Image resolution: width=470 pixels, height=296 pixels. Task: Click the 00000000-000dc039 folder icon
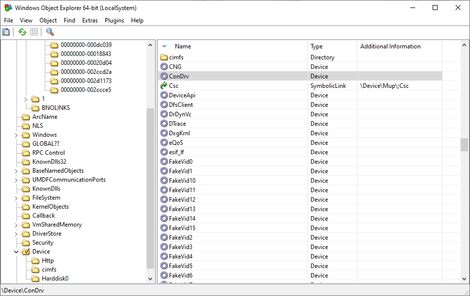tap(54, 45)
